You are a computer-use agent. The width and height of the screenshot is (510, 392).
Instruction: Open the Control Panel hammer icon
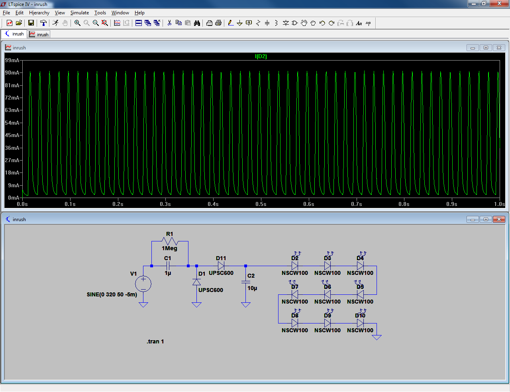[x=43, y=23]
